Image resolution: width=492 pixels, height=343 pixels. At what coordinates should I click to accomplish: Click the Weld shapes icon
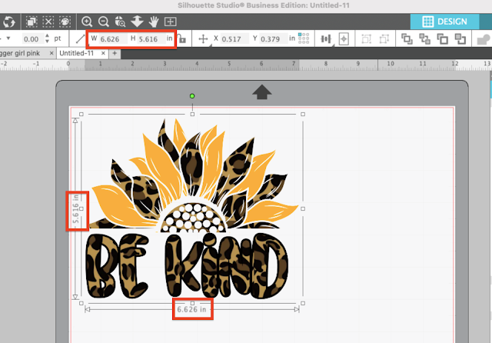click(x=484, y=39)
